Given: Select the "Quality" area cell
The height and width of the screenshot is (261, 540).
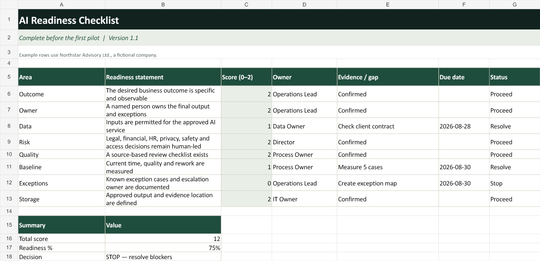Looking at the screenshot, I should pyautogui.click(x=62, y=154).
